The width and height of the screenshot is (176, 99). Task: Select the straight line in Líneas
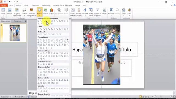(x=38, y=29)
